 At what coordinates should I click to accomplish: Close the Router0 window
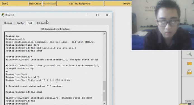click(x=107, y=15)
